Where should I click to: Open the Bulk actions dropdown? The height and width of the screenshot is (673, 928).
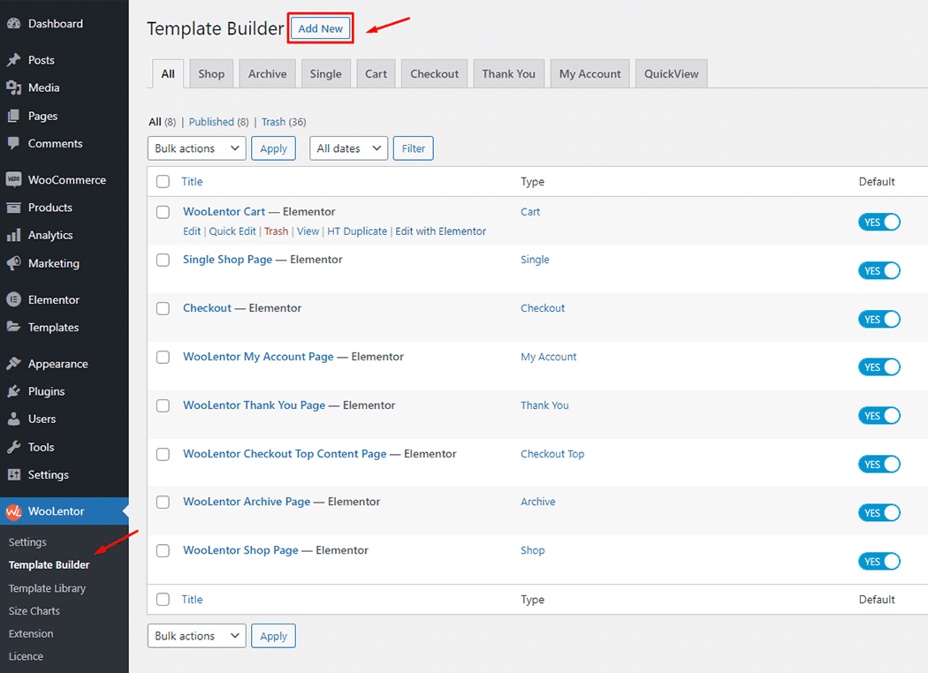196,148
